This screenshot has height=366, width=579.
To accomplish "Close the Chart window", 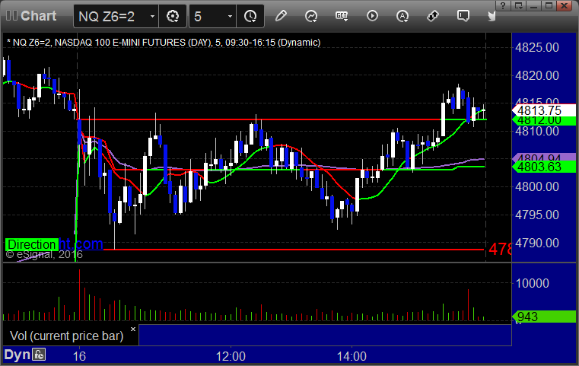I will click(565, 5).
